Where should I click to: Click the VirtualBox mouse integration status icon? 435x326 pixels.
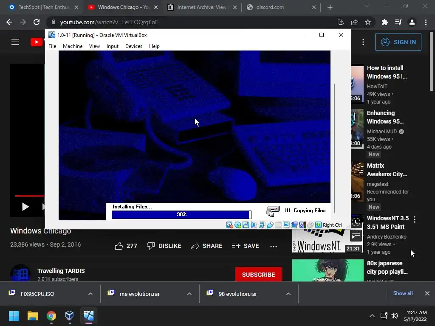(x=310, y=225)
